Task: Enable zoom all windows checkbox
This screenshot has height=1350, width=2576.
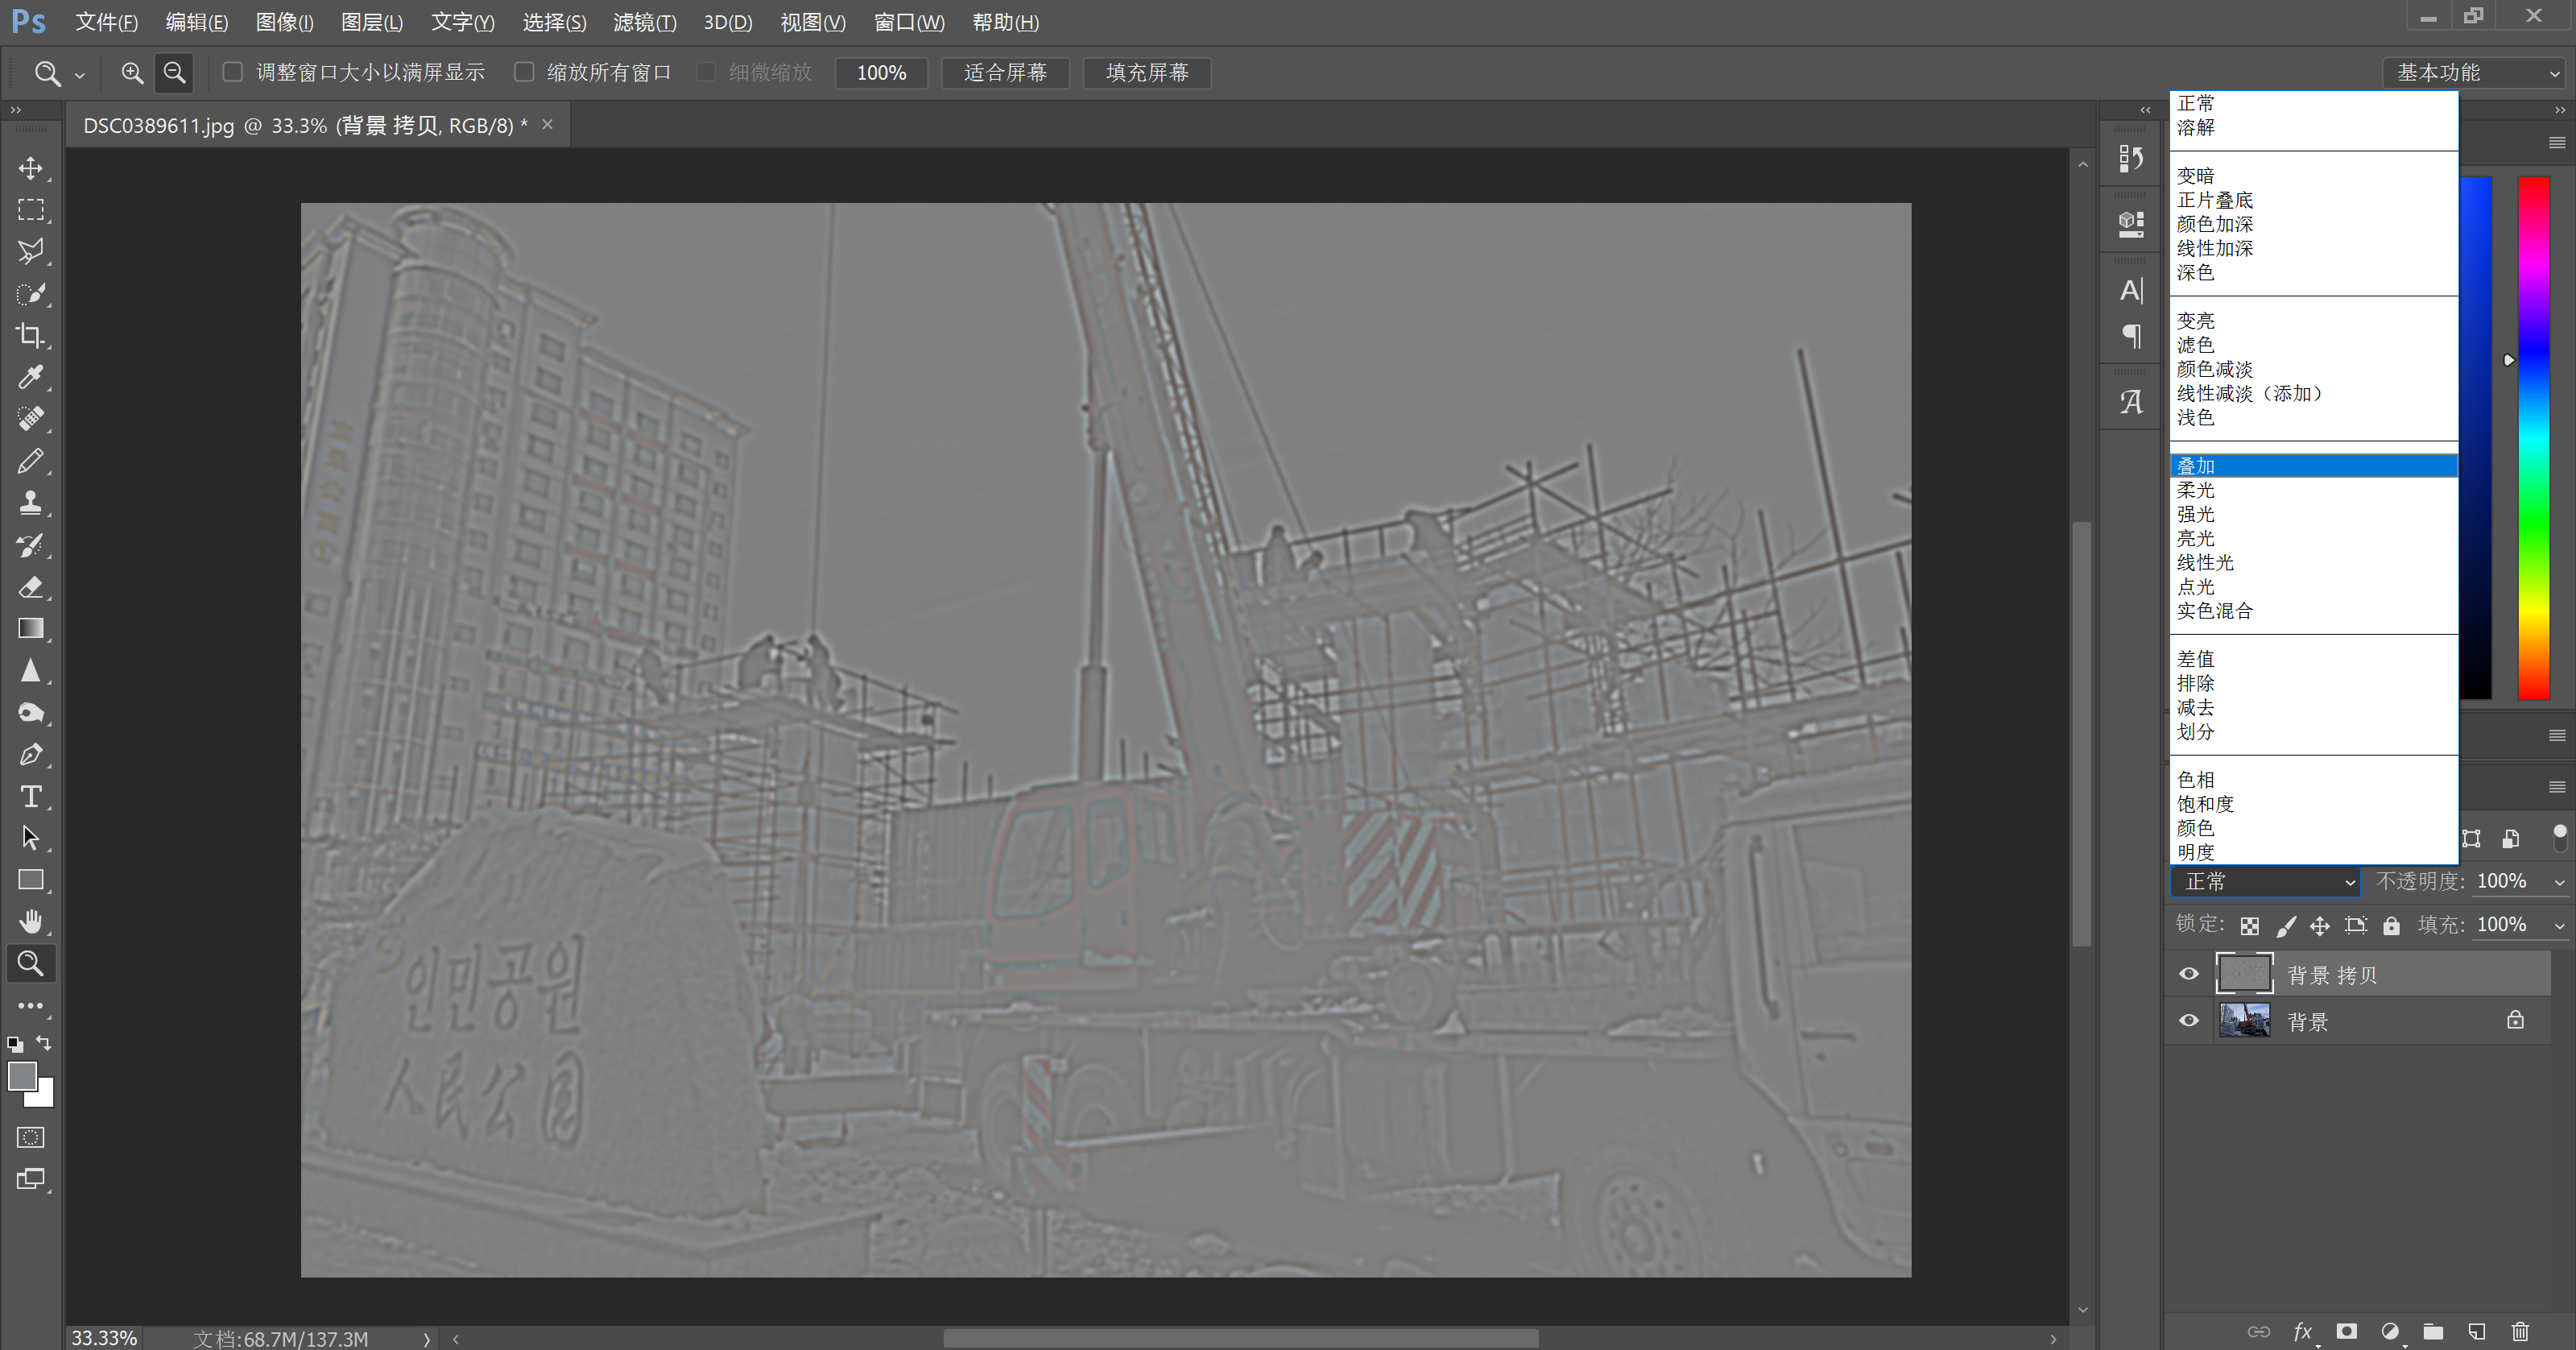Action: point(524,72)
